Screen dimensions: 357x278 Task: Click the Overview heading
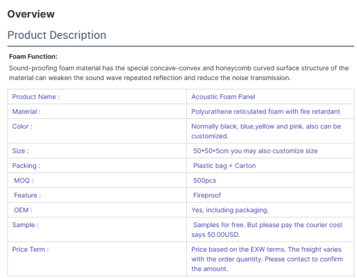(31, 14)
